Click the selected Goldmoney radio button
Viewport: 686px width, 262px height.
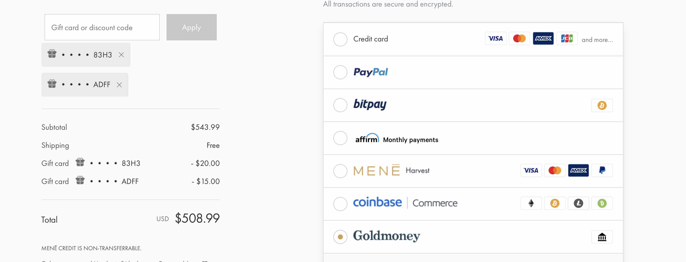click(340, 237)
